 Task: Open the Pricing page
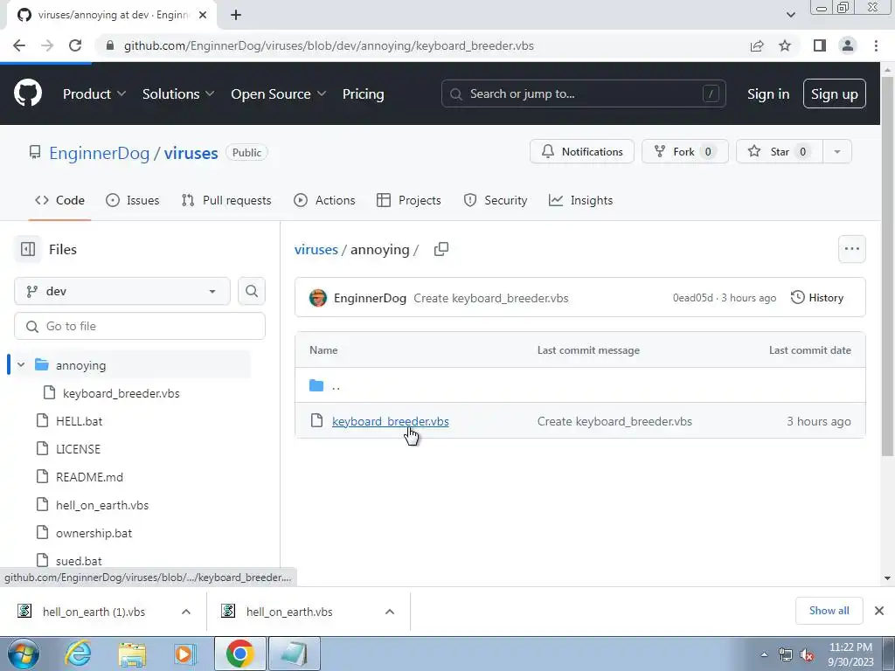point(363,93)
